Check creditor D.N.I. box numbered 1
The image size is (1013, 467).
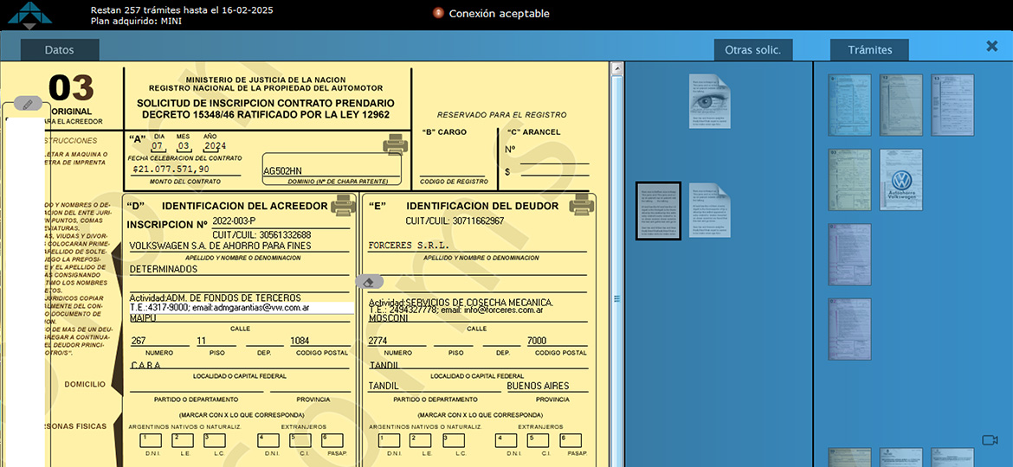pos(151,440)
